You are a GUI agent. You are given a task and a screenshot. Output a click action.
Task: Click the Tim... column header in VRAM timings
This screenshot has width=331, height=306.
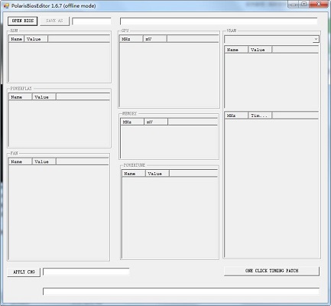260,116
